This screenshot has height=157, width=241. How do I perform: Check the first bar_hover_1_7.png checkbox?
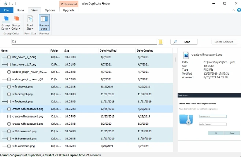[x=9, y=57]
